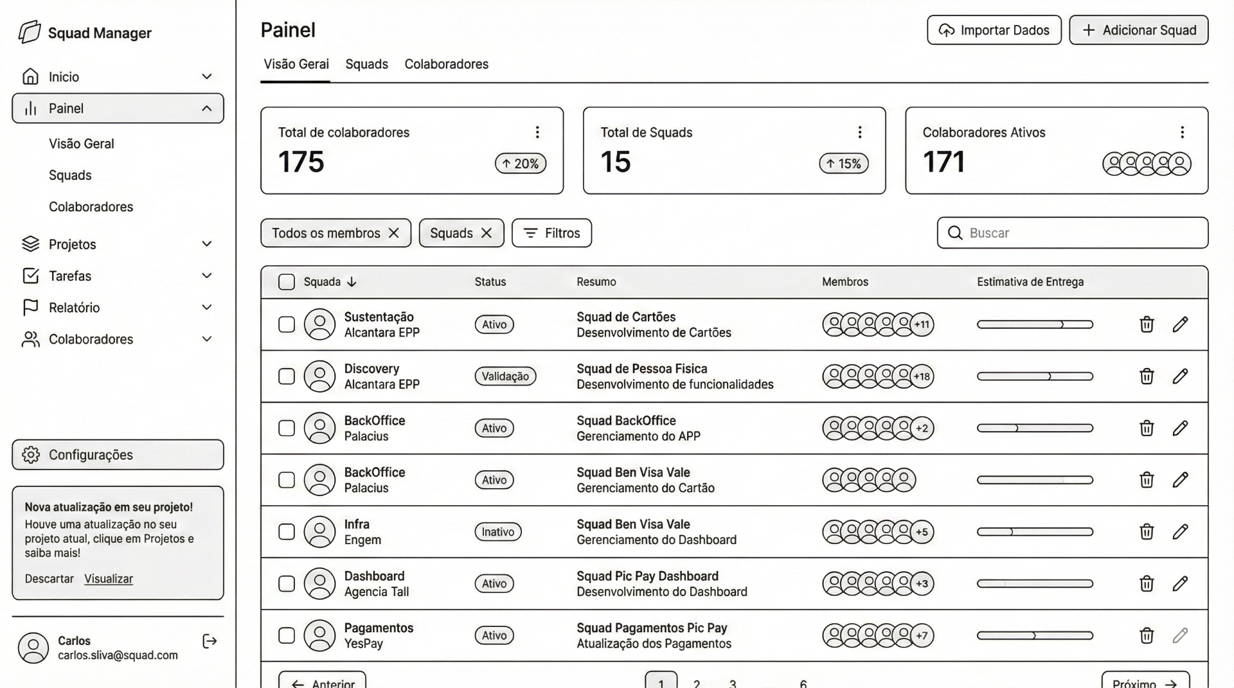Click the Visualizar link in notification
Image resolution: width=1234 pixels, height=688 pixels.
coord(108,579)
